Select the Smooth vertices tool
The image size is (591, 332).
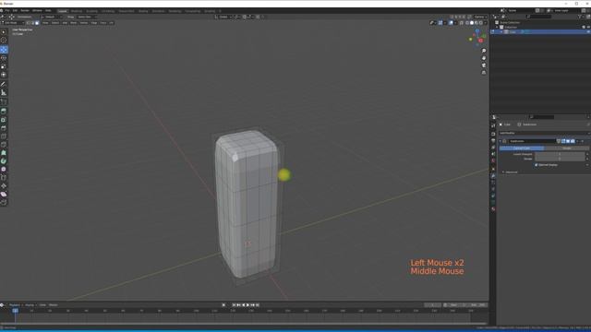click(4, 170)
